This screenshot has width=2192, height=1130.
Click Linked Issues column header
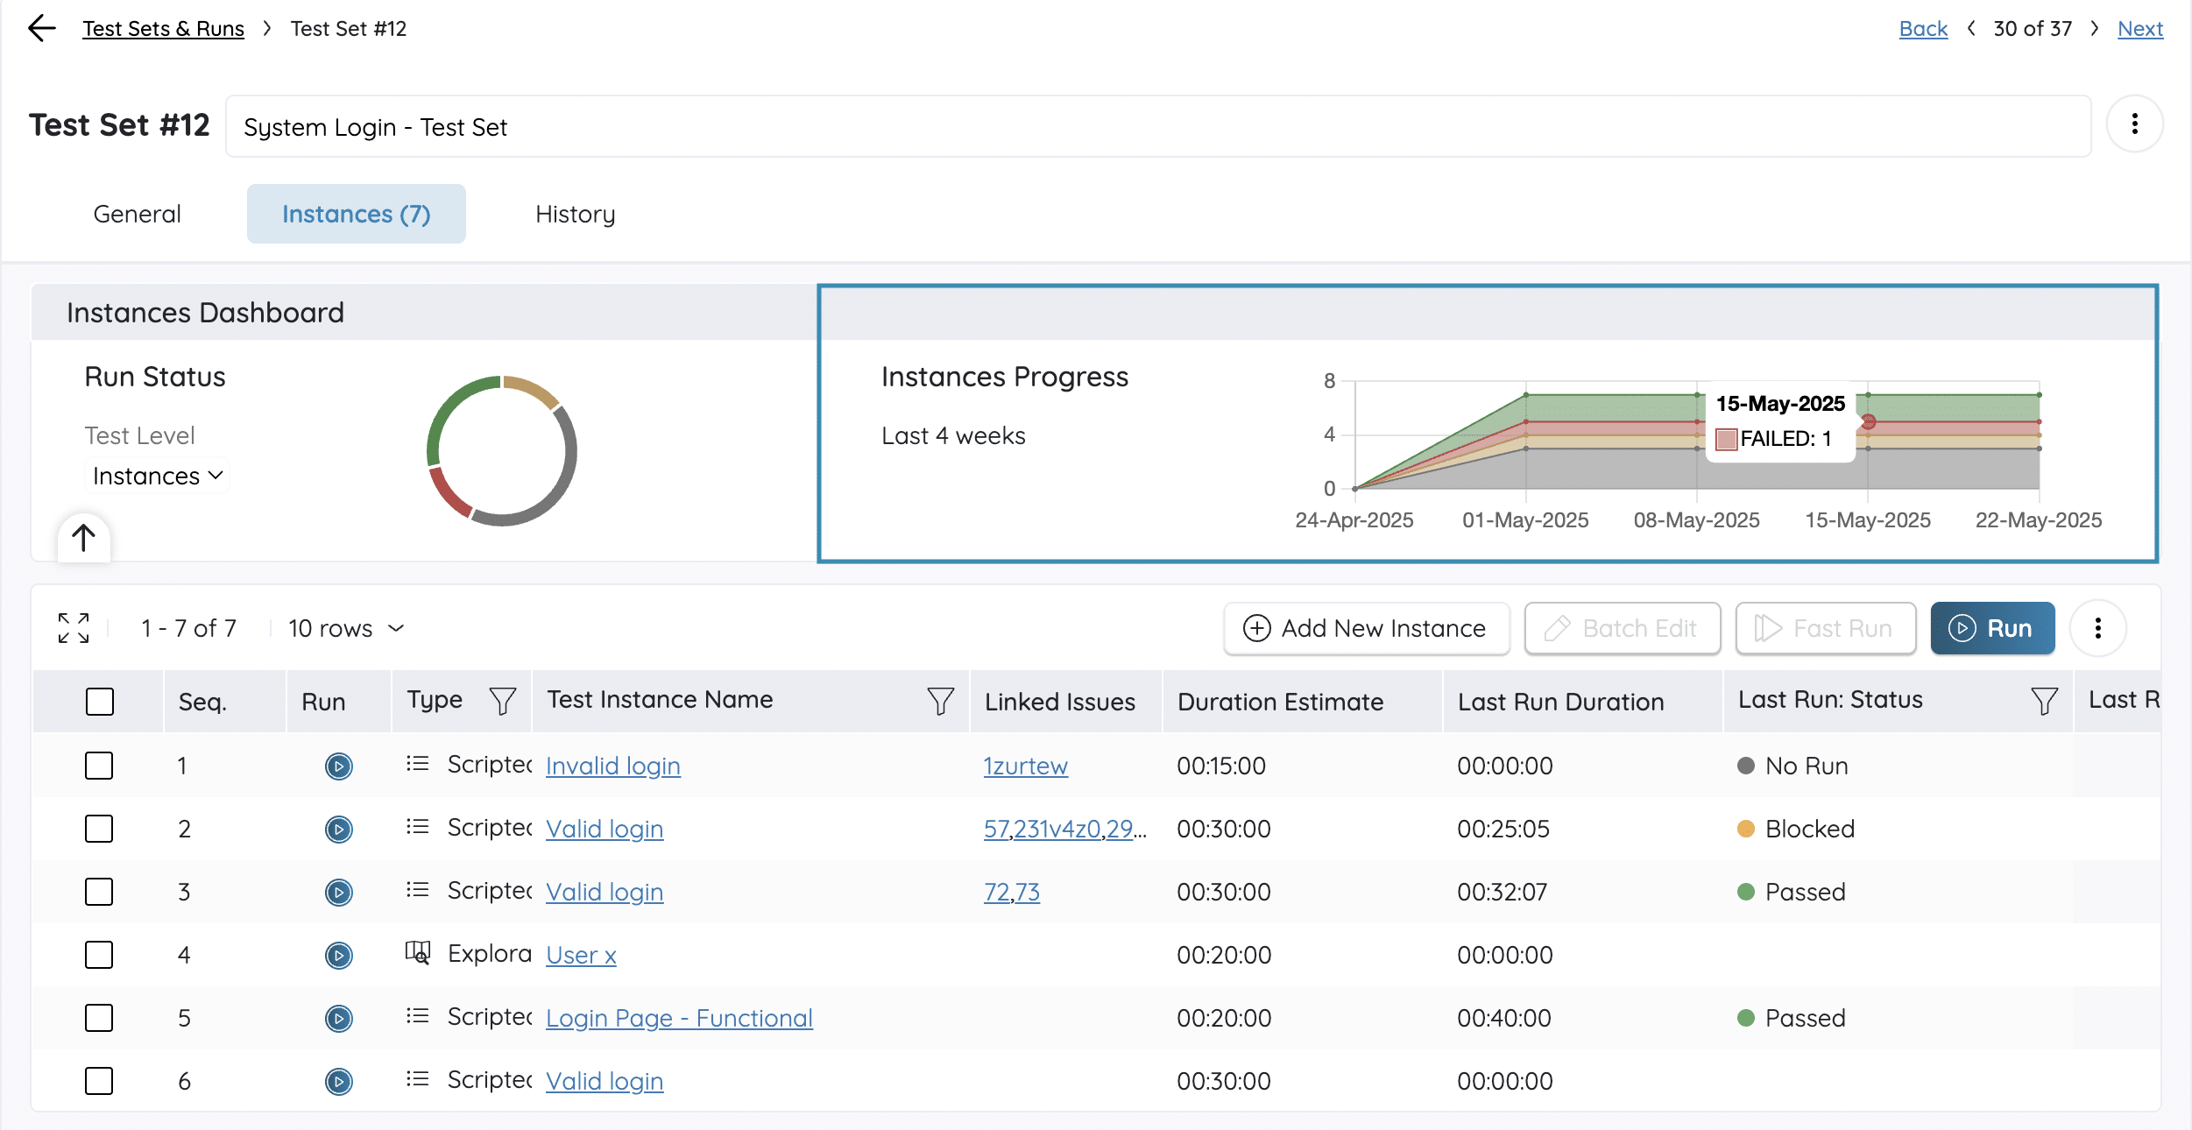pos(1059,702)
